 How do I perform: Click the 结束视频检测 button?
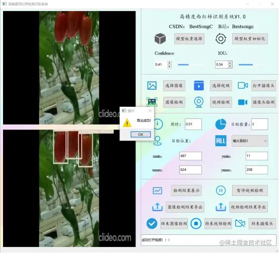pyautogui.click(x=218, y=223)
